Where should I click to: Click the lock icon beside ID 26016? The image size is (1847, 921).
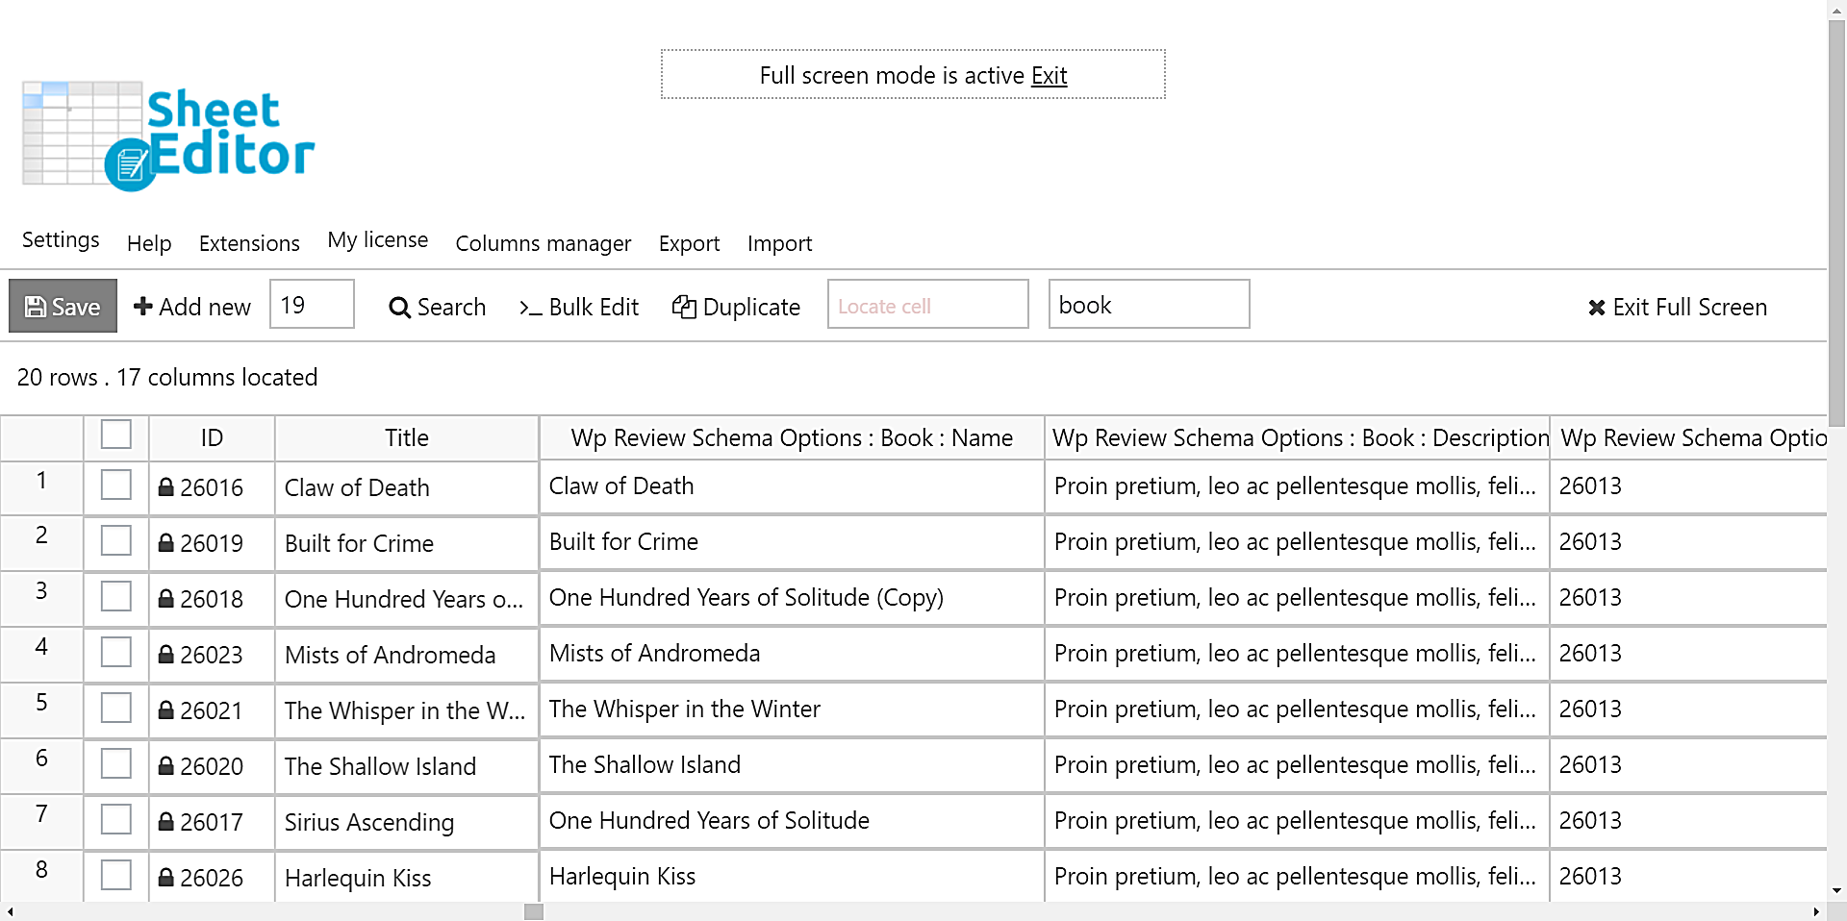click(166, 487)
